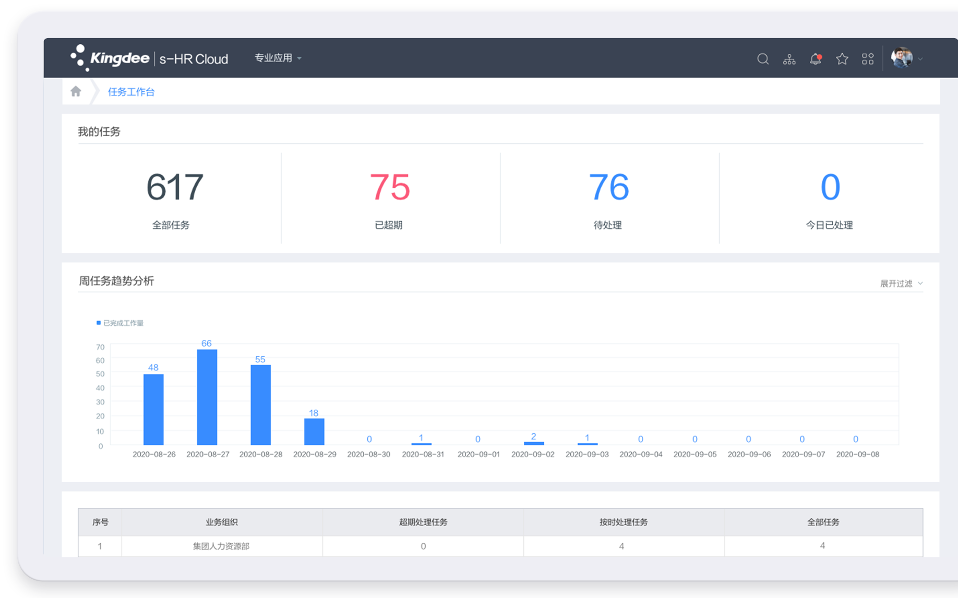Image resolution: width=958 pixels, height=598 pixels.
Task: Select the 任务工作台 breadcrumb tab
Action: [x=131, y=92]
